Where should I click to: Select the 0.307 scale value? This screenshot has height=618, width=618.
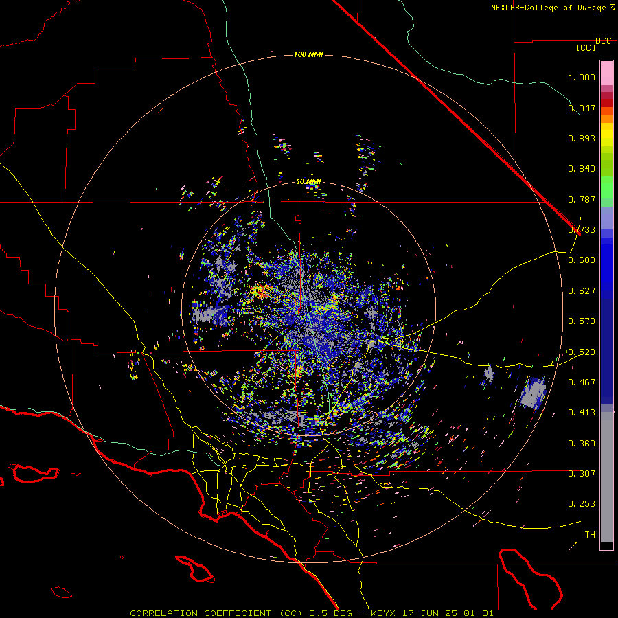(x=582, y=473)
